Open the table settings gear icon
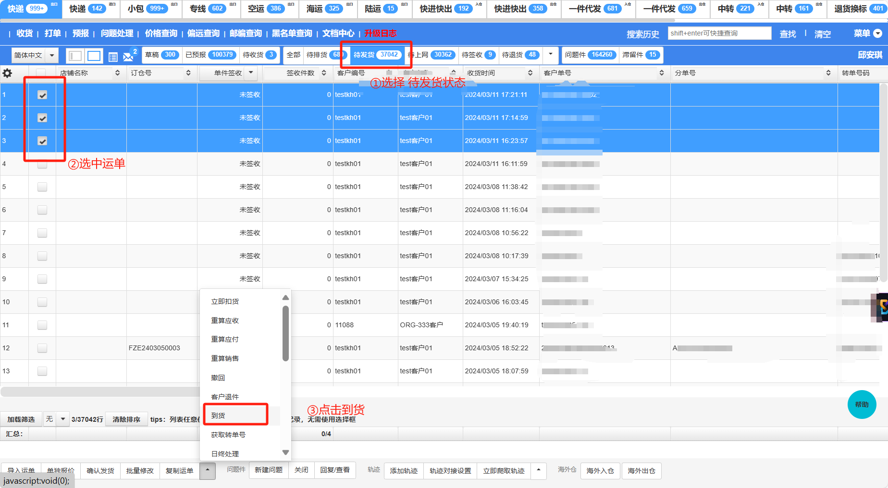The width and height of the screenshot is (888, 488). pos(7,73)
